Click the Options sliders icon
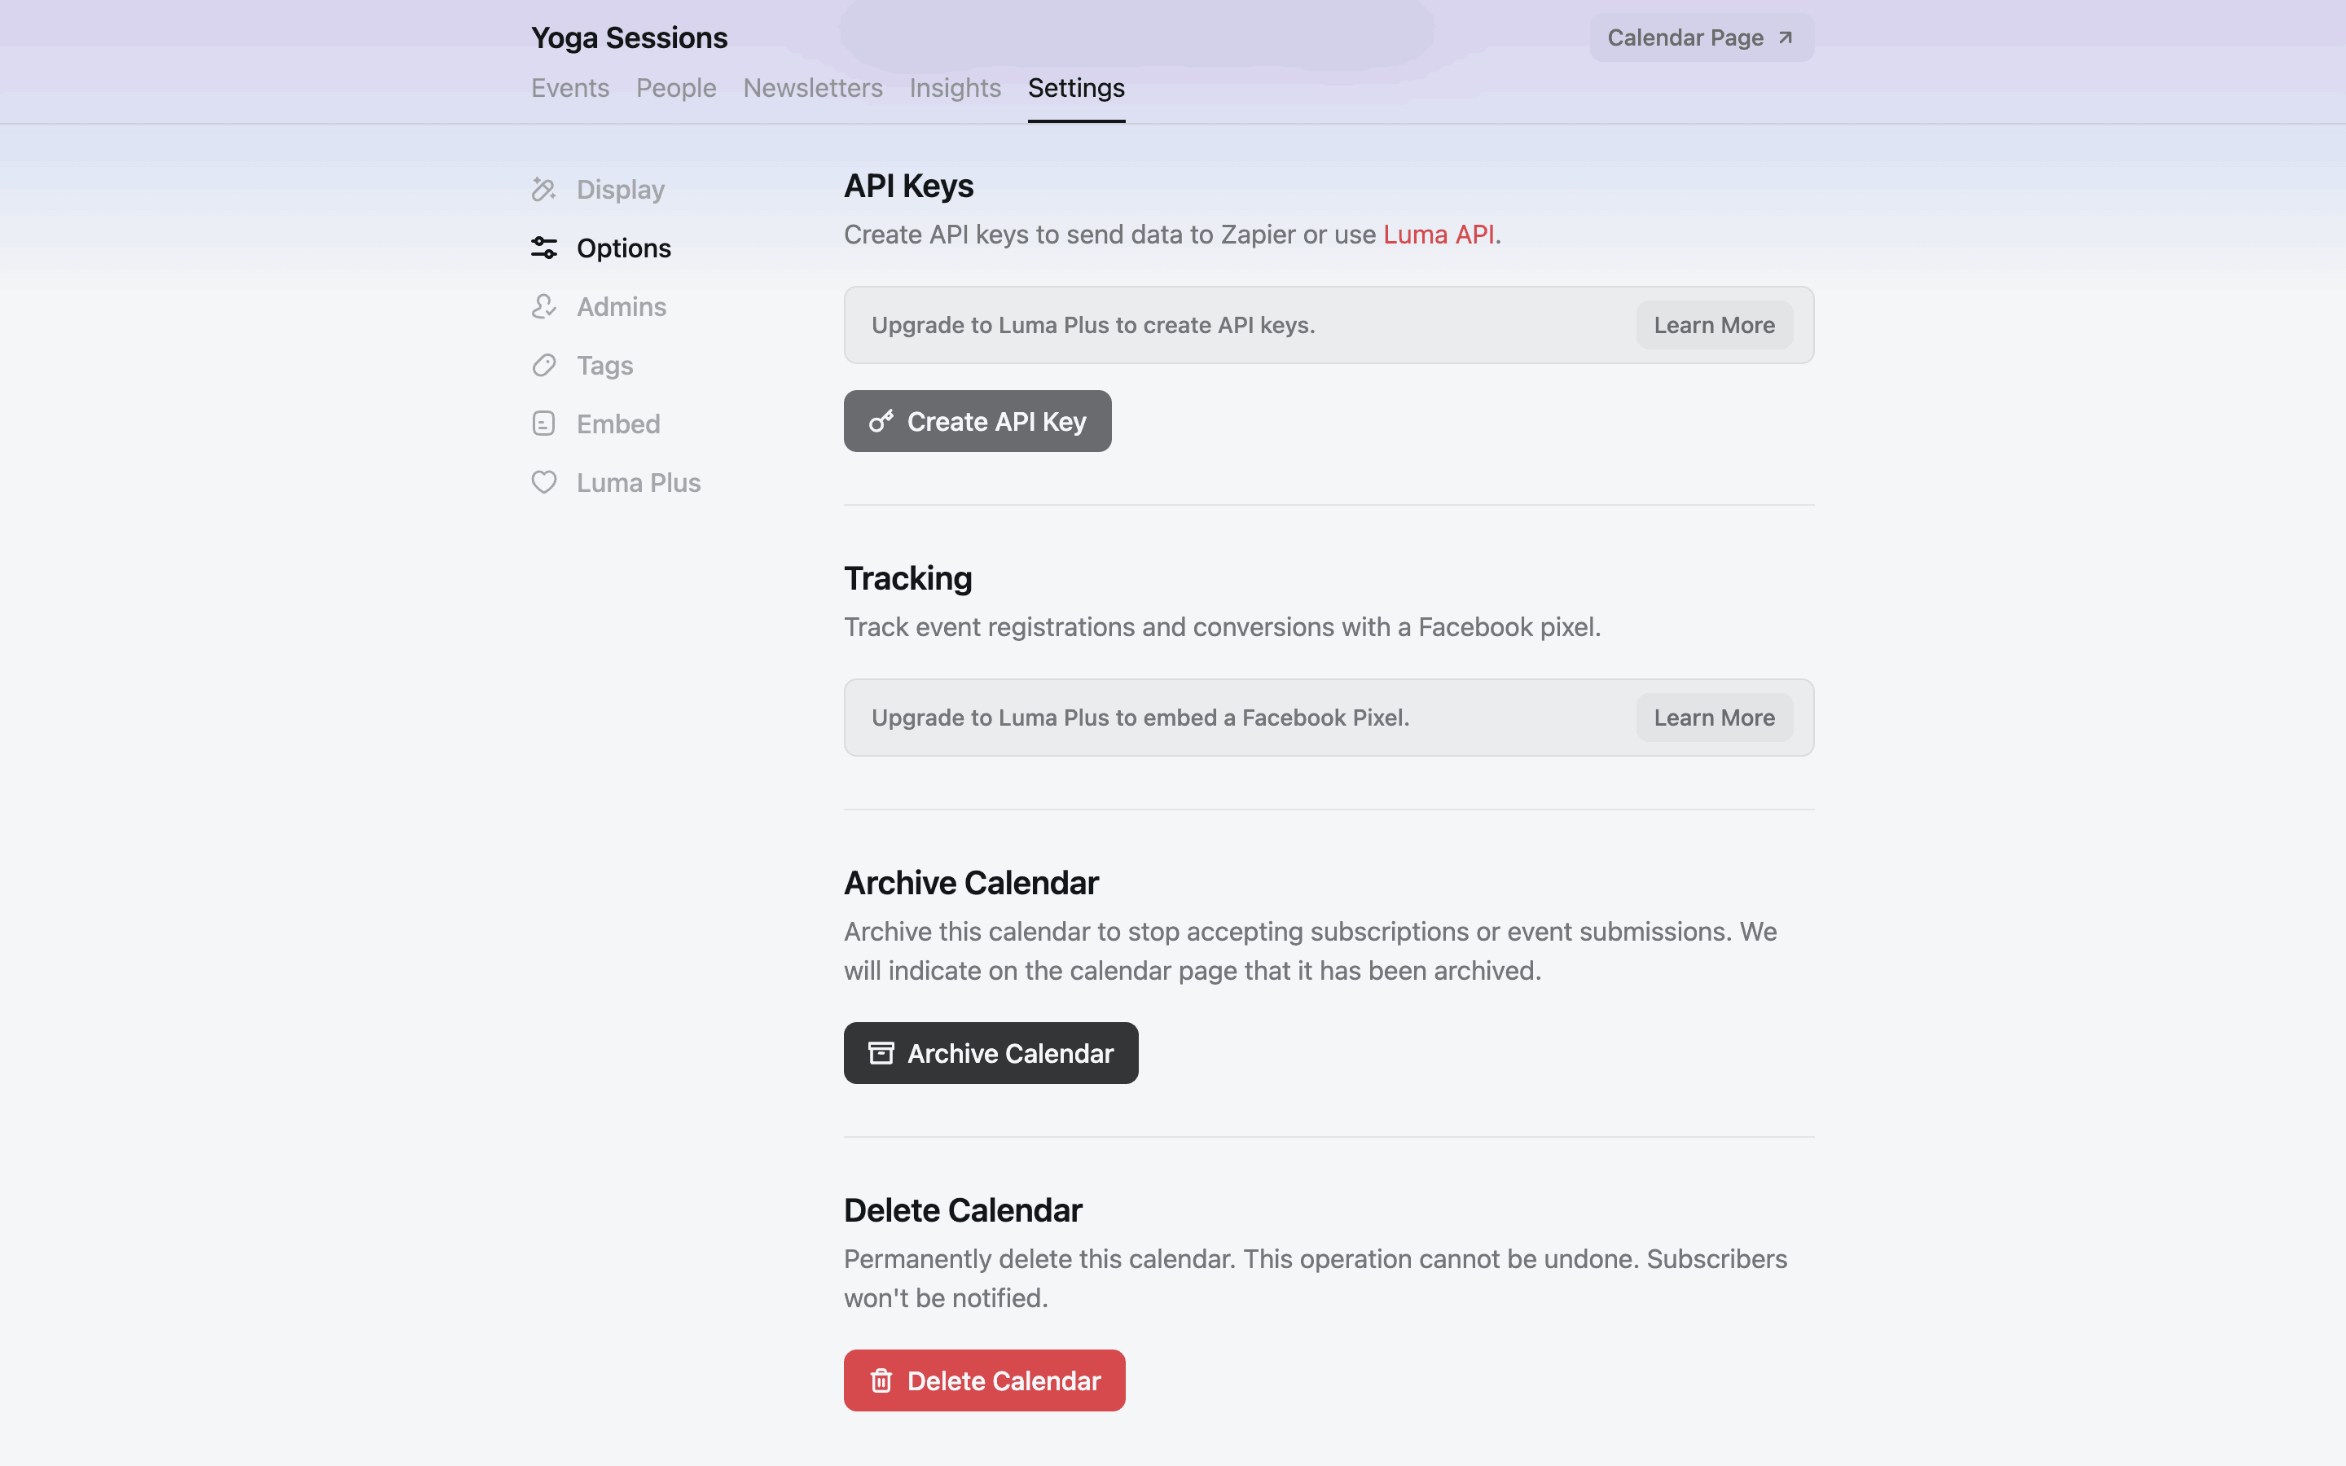The image size is (2346, 1466). coord(544,248)
